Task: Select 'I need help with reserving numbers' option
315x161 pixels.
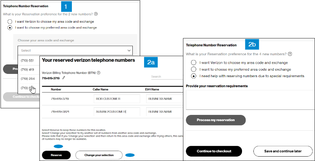Action: [x=194, y=76]
